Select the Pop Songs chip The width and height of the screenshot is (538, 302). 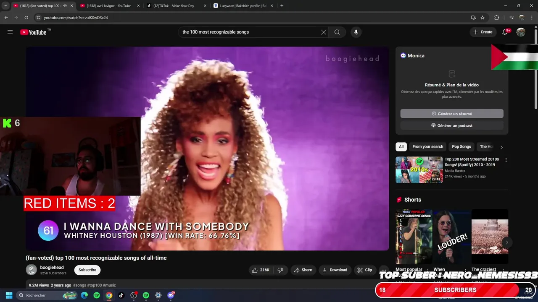coord(462,147)
